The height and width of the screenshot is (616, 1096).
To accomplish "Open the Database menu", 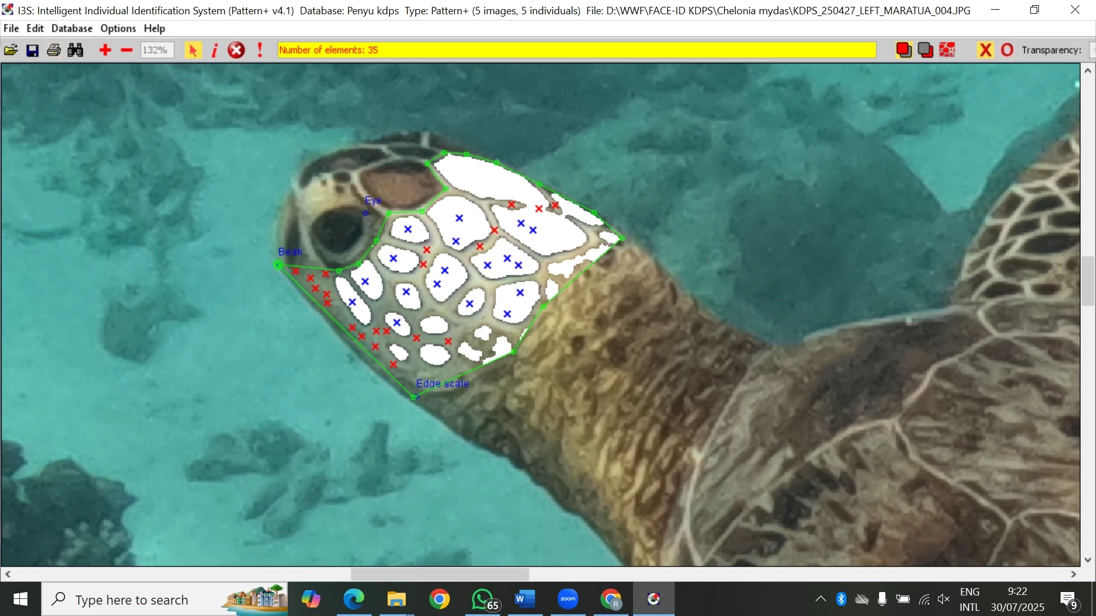I will [71, 29].
